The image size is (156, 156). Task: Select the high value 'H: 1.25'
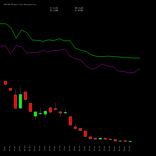[x=79, y=8]
